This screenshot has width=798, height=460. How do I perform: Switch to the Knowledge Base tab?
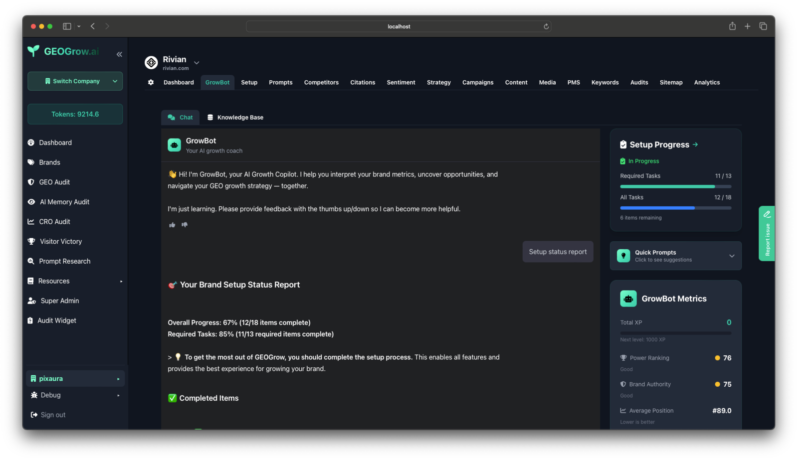235,118
